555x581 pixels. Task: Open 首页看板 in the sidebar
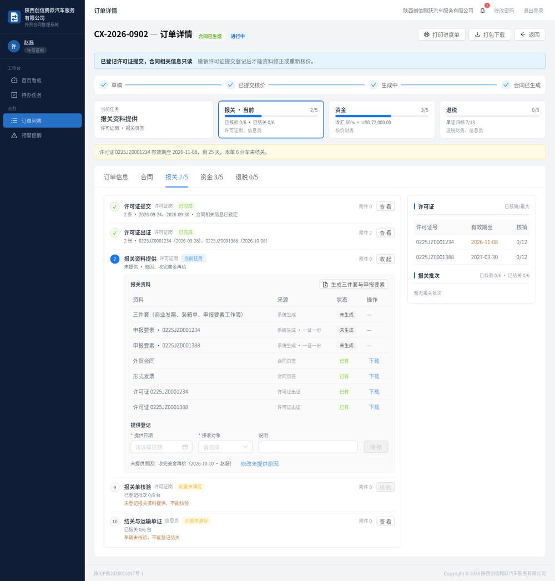[x=42, y=80]
